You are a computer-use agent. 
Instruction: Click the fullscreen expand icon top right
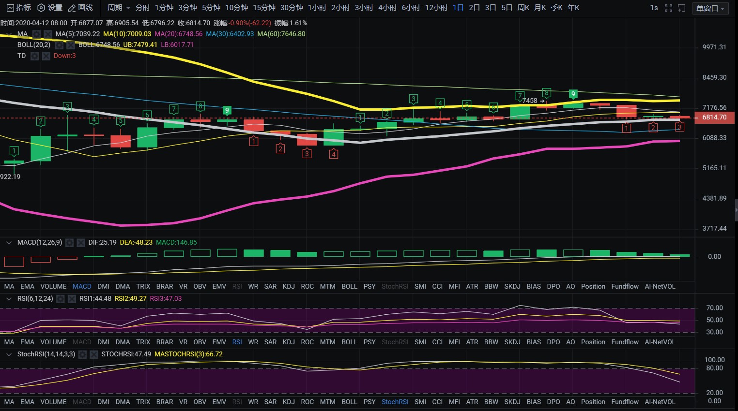[668, 7]
